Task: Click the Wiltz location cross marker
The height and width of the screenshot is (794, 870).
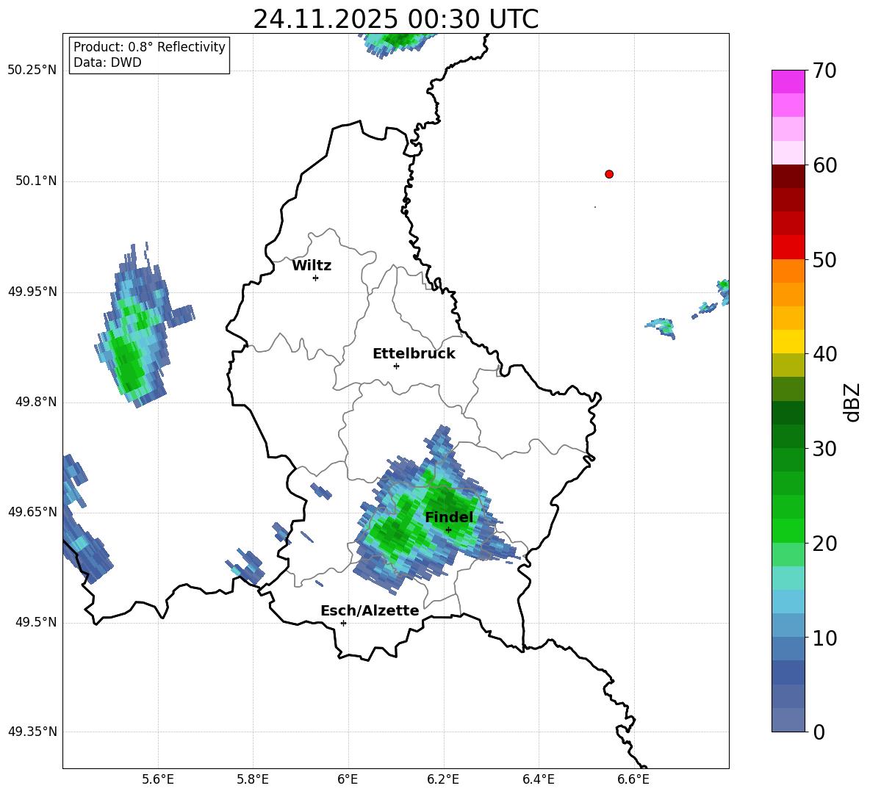Action: point(316,278)
